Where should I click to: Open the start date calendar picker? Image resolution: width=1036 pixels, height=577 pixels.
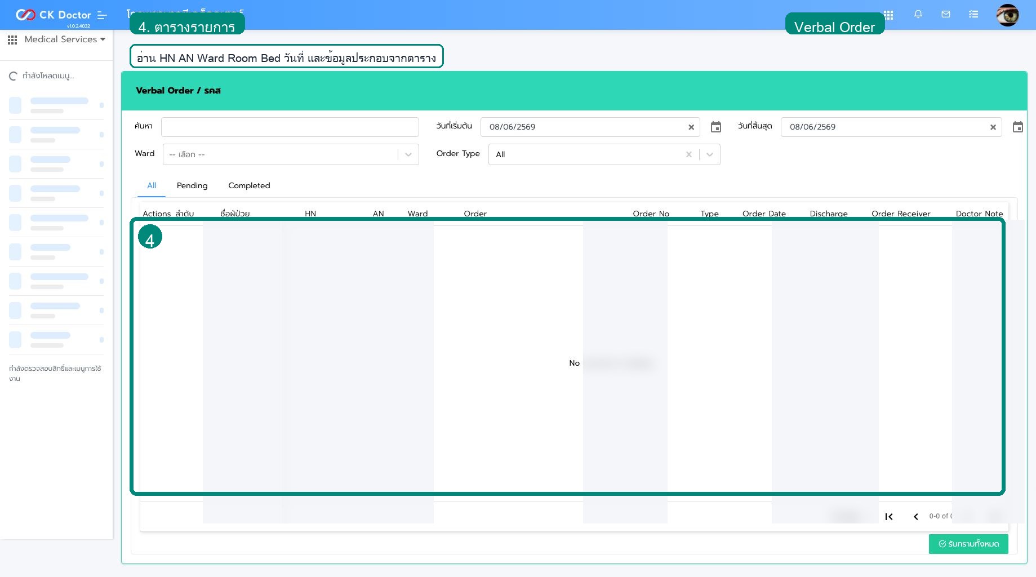pos(716,127)
